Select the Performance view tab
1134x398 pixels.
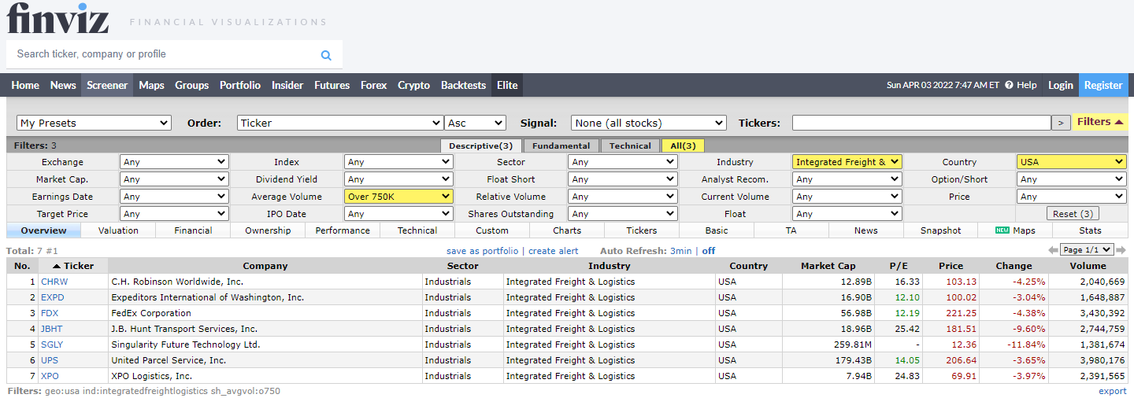tap(343, 230)
